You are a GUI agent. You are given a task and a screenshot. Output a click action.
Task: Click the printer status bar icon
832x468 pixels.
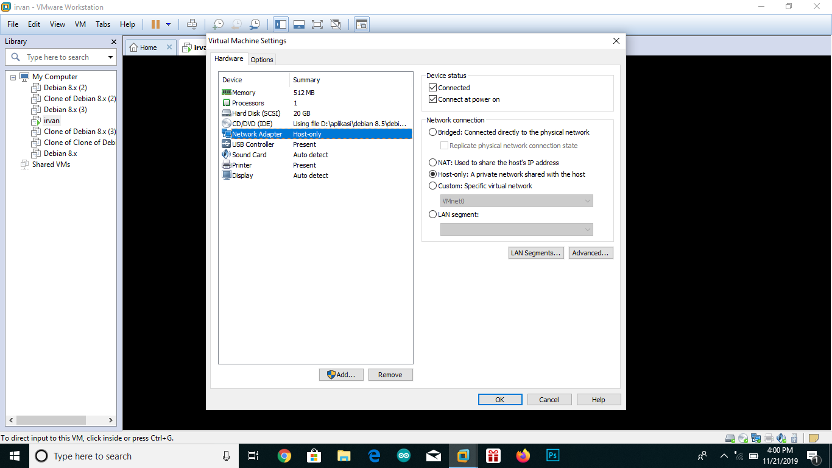(769, 438)
